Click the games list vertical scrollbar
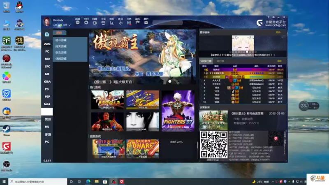329x185 pixels. [197, 145]
